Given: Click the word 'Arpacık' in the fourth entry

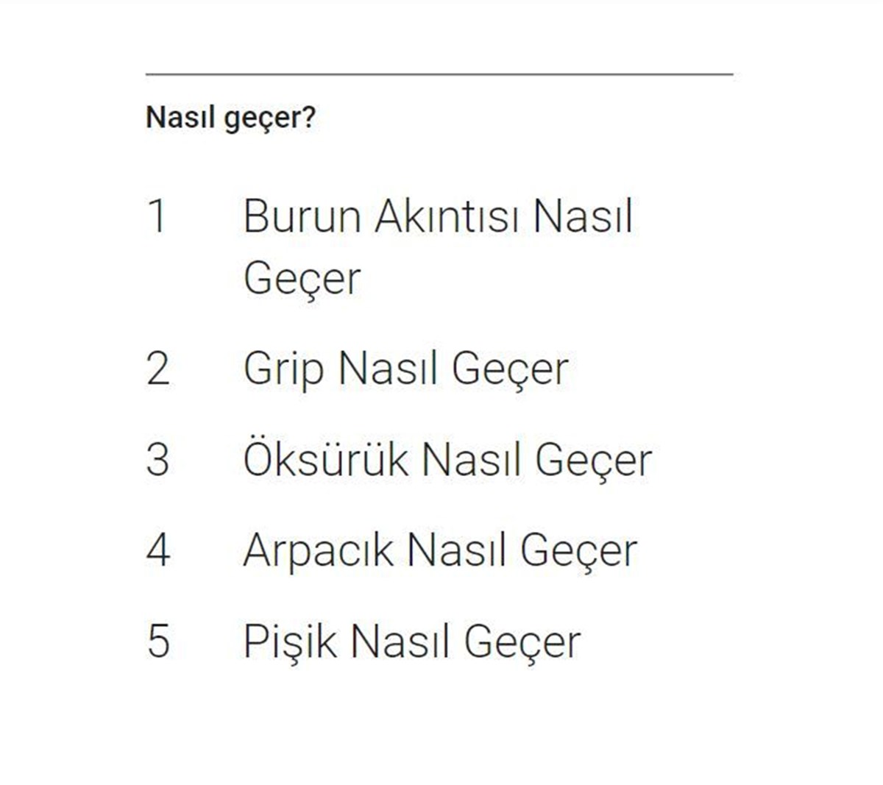Looking at the screenshot, I should coord(318,550).
